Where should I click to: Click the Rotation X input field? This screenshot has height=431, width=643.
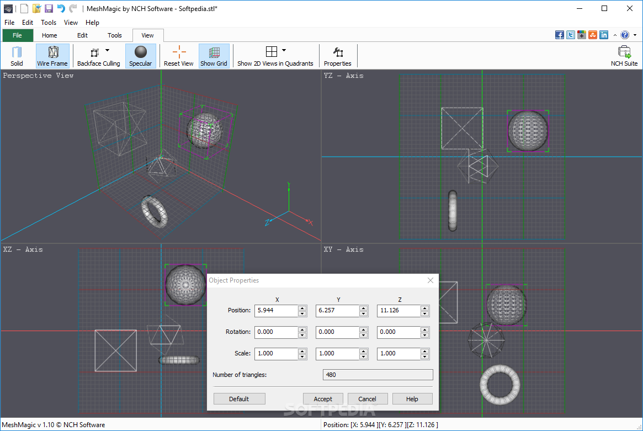276,332
